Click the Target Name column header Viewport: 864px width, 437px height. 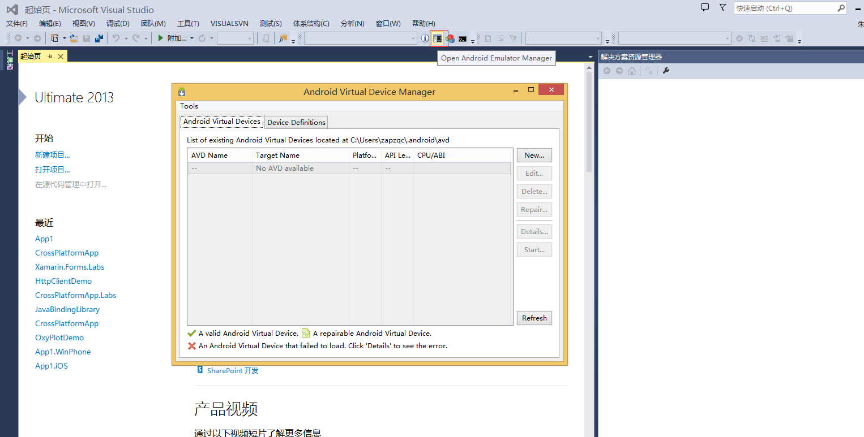coord(301,155)
